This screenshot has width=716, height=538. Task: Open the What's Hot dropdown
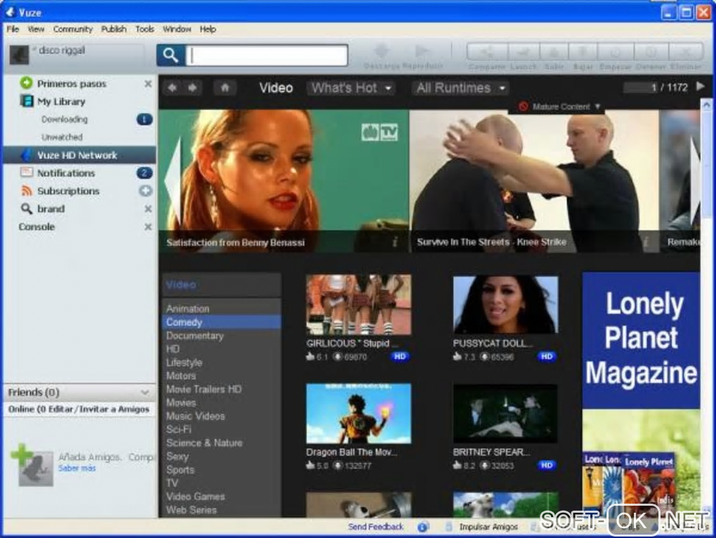351,88
